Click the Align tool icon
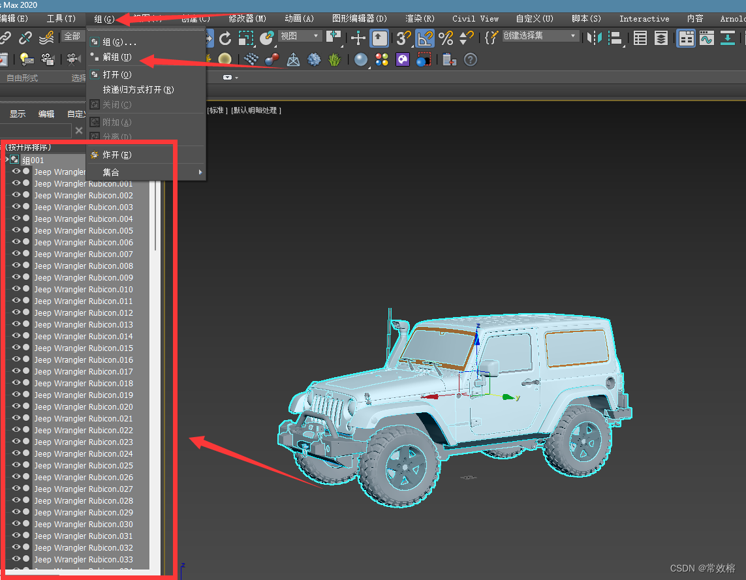746x580 pixels. pyautogui.click(x=615, y=38)
